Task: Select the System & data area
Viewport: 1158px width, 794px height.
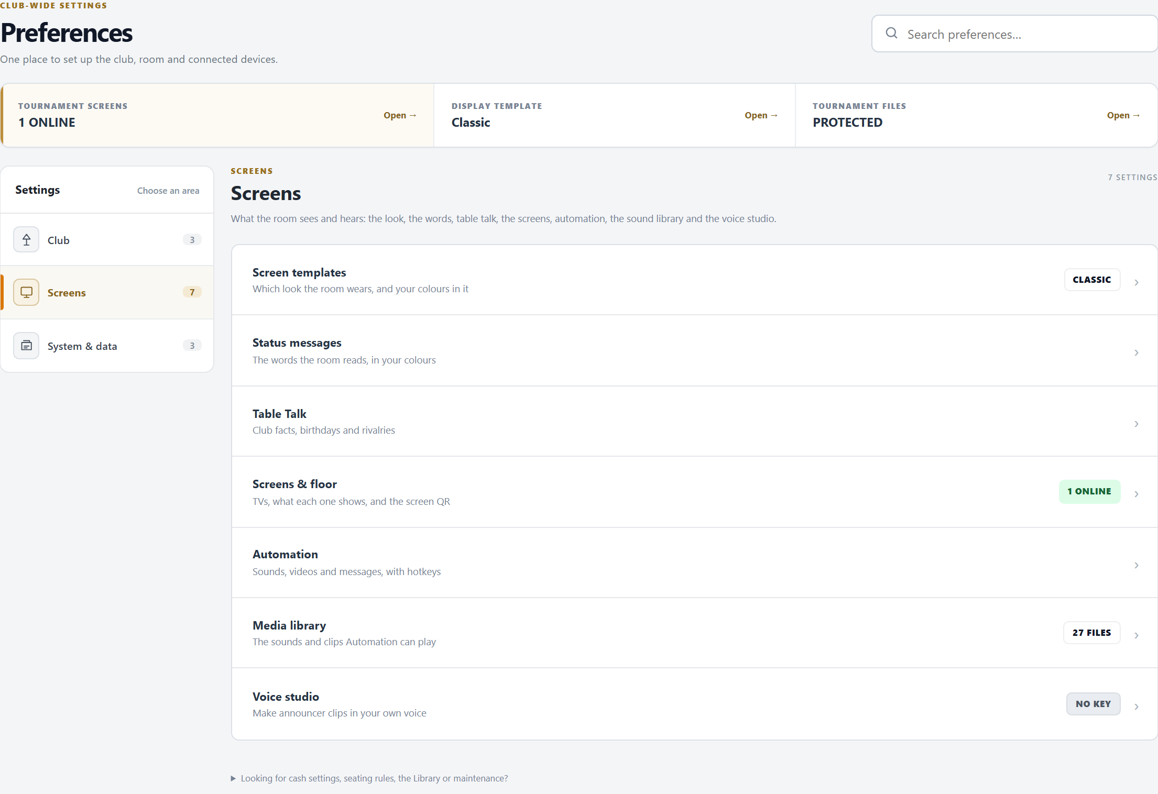Action: (107, 346)
